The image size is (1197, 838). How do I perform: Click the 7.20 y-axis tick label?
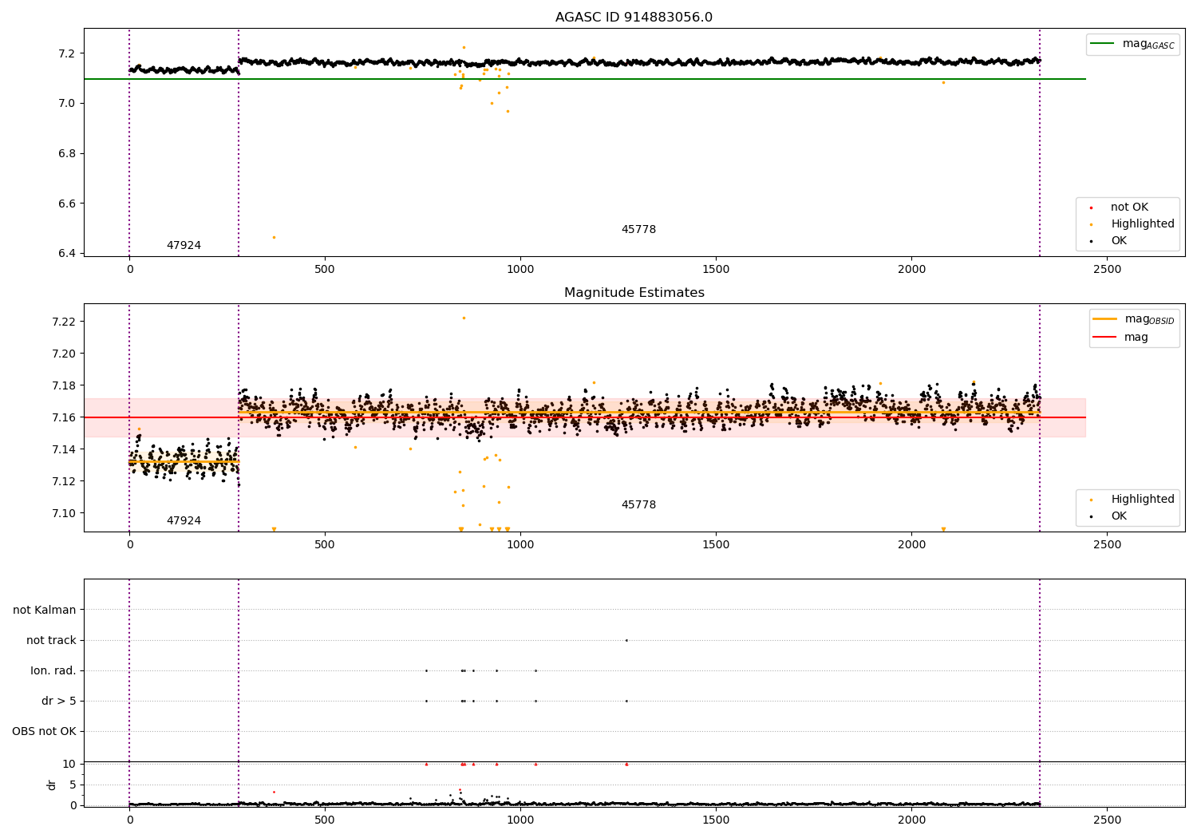pyautogui.click(x=63, y=354)
